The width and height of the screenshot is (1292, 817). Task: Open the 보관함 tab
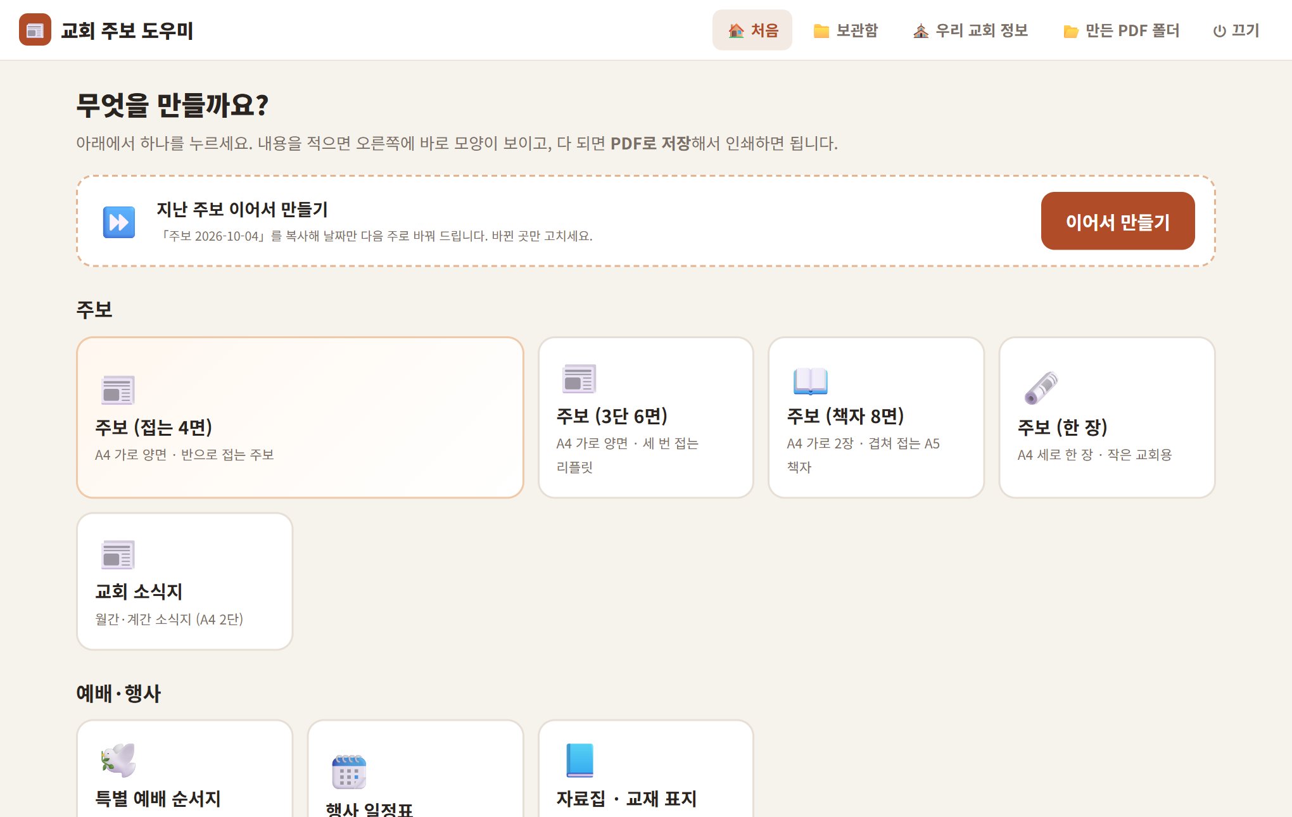(x=845, y=30)
